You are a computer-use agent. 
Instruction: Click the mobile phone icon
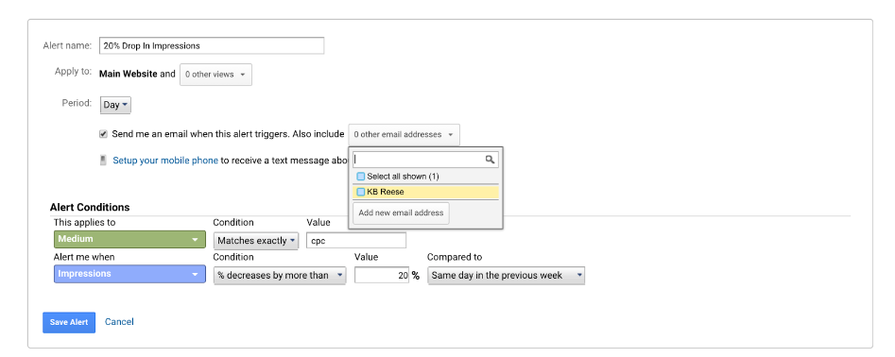coord(103,161)
